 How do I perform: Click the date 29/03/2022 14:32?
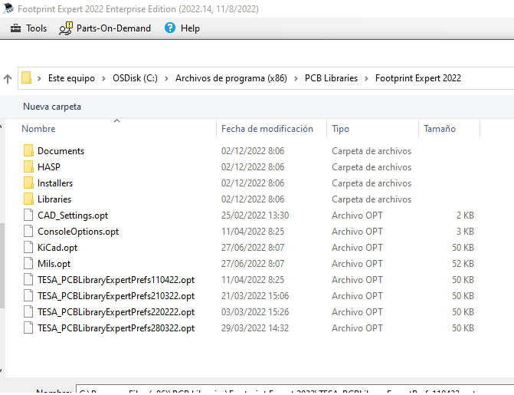coord(255,328)
